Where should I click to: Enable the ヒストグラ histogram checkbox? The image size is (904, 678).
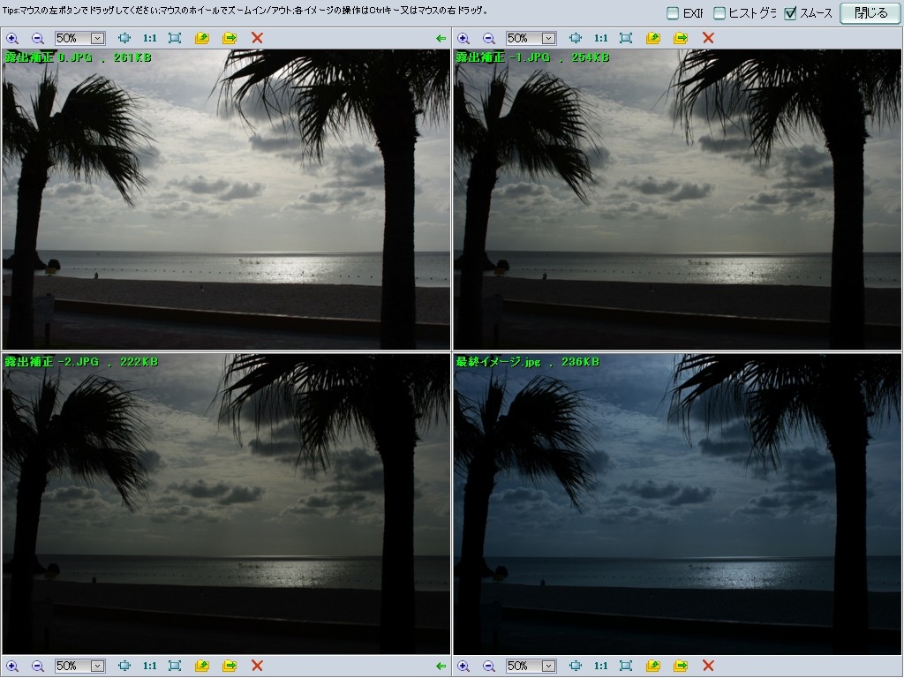719,13
